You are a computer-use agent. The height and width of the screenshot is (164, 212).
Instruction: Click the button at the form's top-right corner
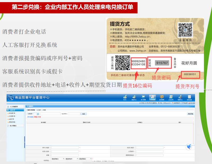190,114
